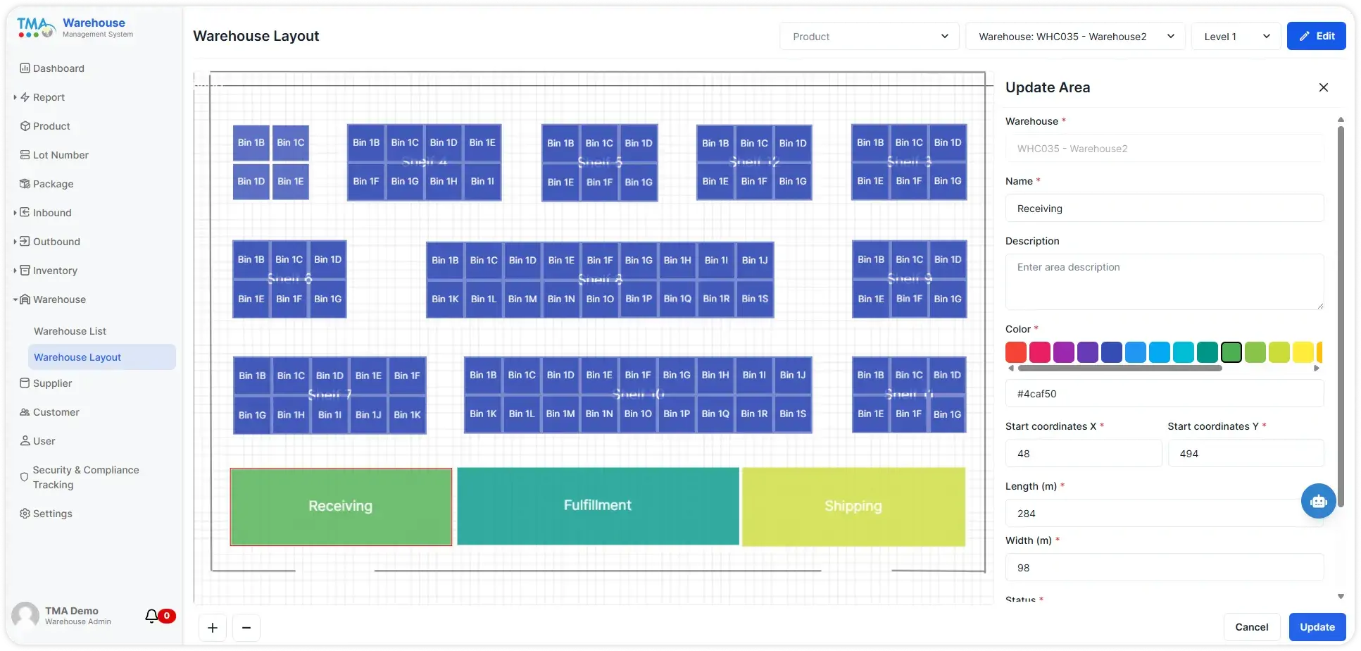1361x651 pixels.
Task: Open the chatbot assistant floating icon
Action: pos(1318,501)
